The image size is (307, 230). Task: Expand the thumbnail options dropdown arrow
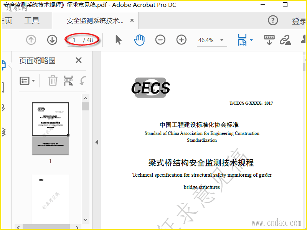click(33, 80)
